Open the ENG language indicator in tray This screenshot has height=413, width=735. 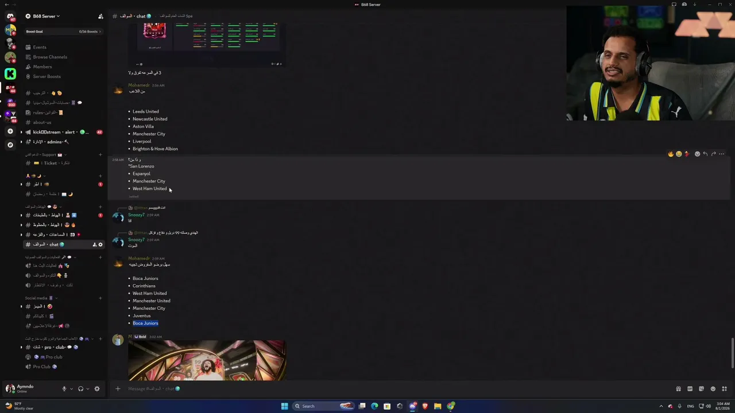tap(691, 406)
